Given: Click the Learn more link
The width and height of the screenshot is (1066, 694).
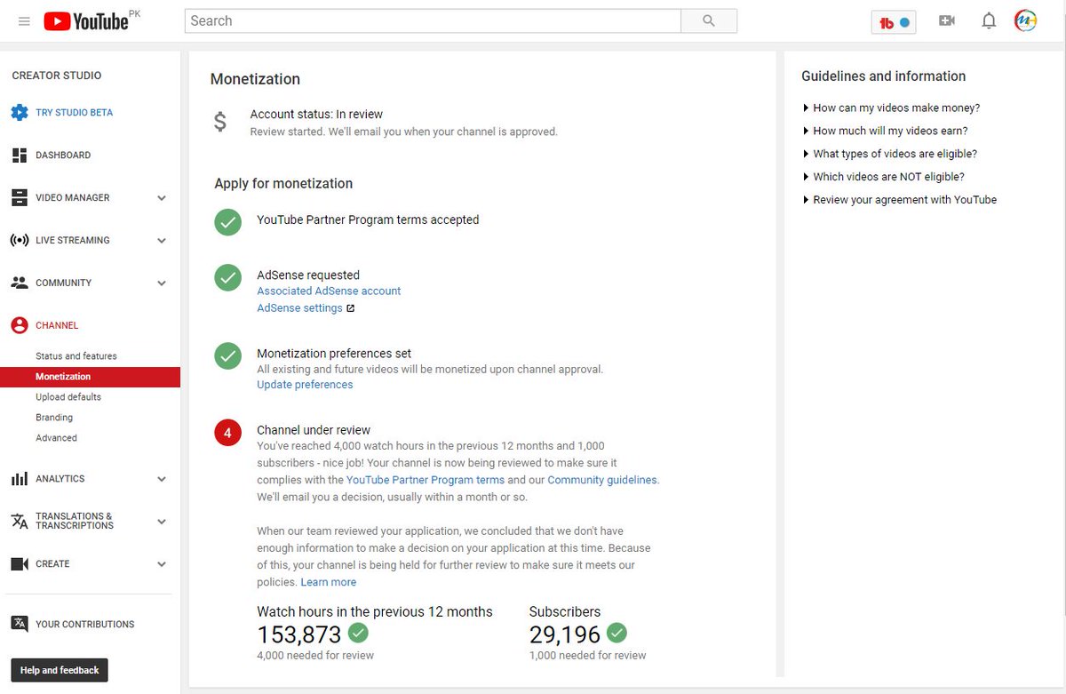Looking at the screenshot, I should click(x=329, y=582).
